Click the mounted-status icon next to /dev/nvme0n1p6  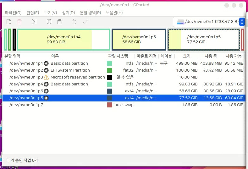click(46, 91)
